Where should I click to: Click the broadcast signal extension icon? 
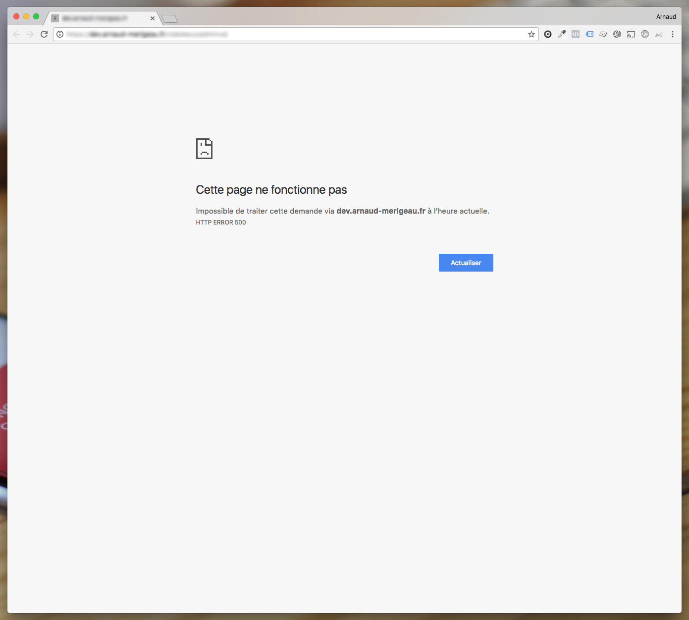point(659,34)
